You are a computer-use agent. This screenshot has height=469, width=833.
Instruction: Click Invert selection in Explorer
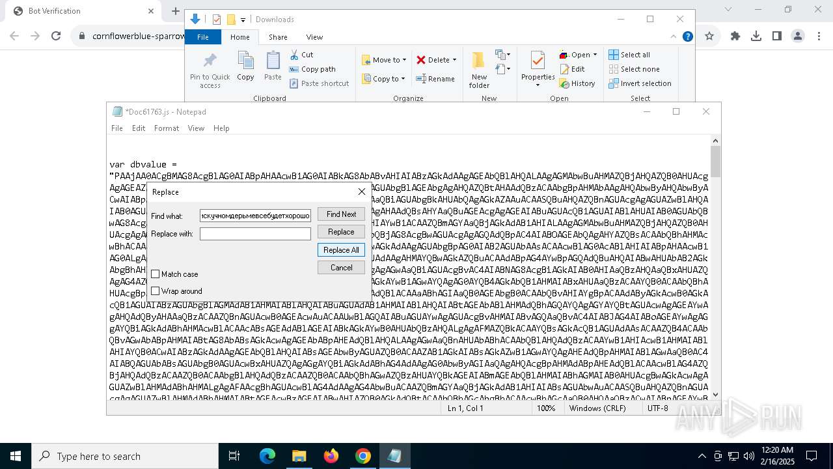coord(640,83)
